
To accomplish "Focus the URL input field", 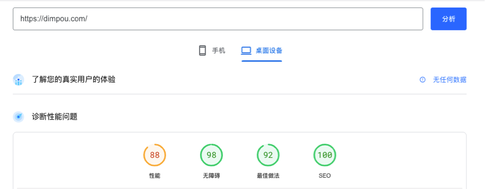I will tap(218, 19).
